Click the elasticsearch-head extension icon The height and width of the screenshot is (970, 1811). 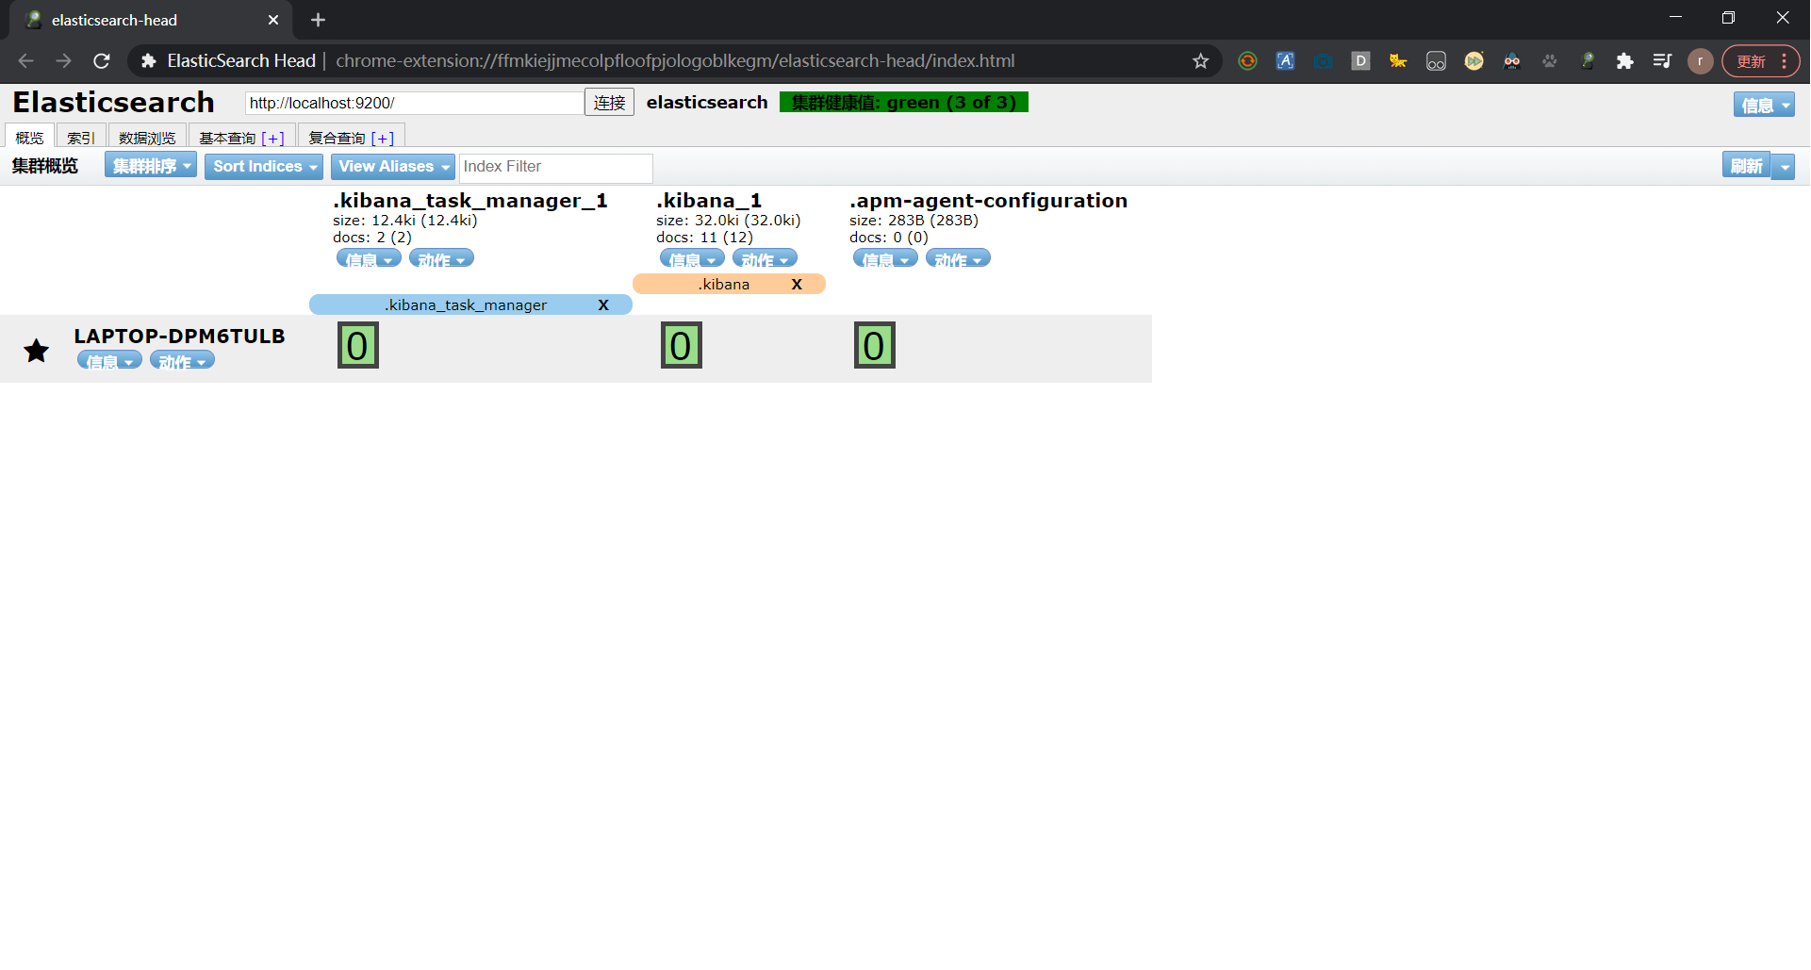click(1587, 61)
